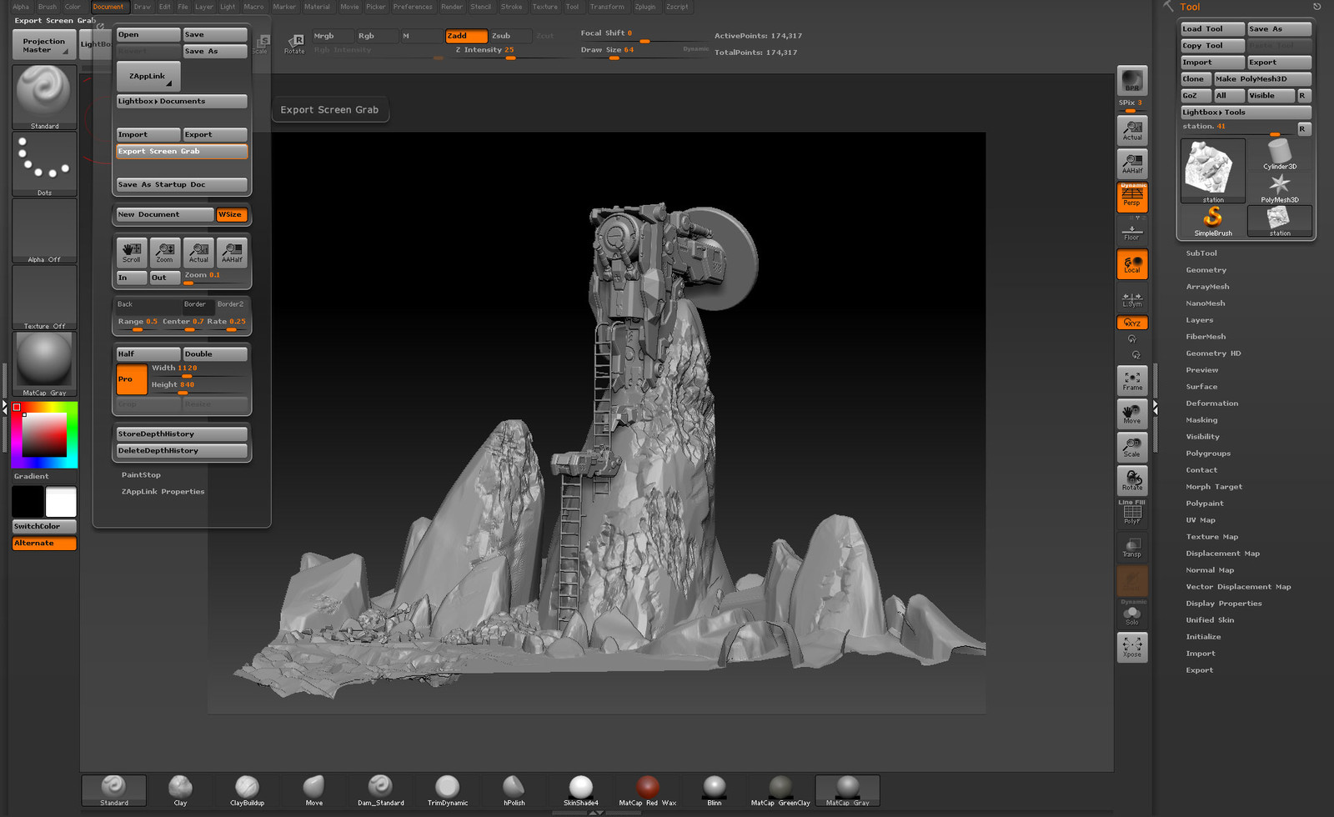The width and height of the screenshot is (1334, 817).
Task: Click Make PolyMesh3D button
Action: [1262, 79]
